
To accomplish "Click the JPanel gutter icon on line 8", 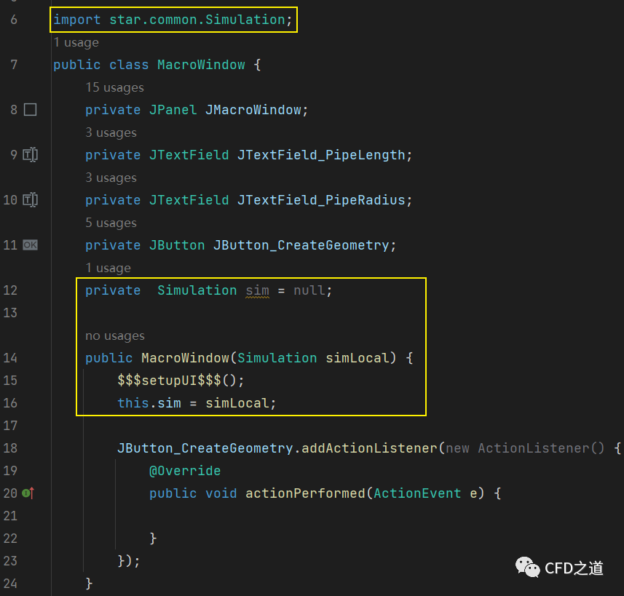I will [x=31, y=109].
